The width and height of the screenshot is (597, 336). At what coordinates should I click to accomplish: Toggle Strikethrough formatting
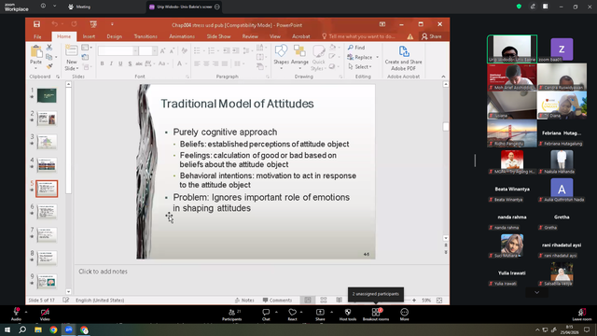coord(139,63)
